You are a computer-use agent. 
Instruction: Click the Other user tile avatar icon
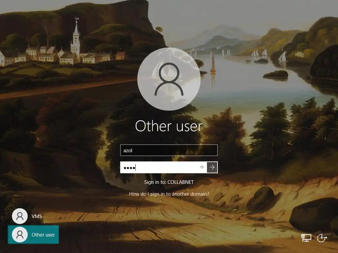click(19, 235)
